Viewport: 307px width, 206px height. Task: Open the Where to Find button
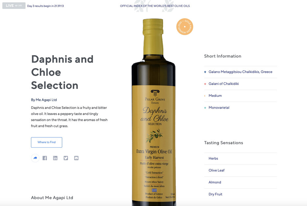(47, 142)
